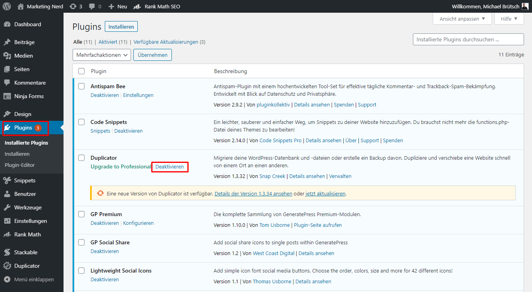Image resolution: width=532 pixels, height=292 pixels.
Task: Click the Einstellungen icon in sidebar
Action: [x=7, y=221]
